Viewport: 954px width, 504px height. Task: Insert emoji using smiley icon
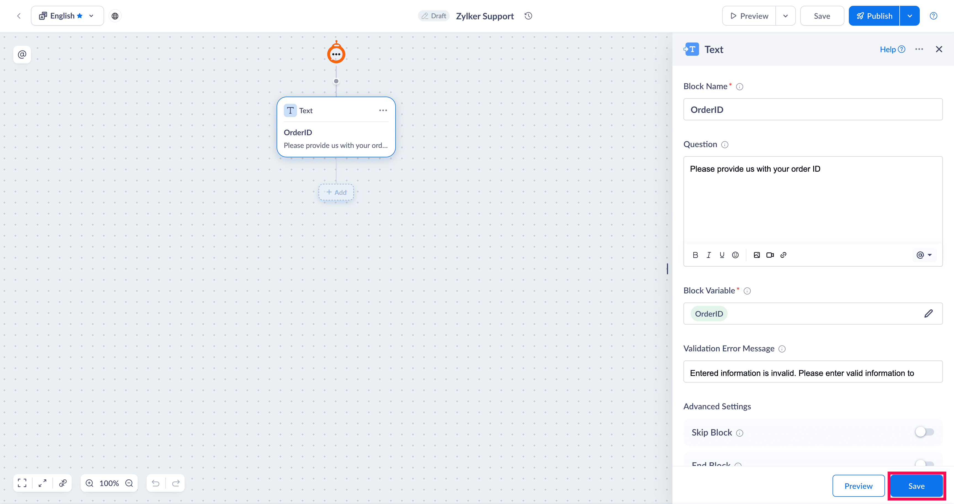point(735,255)
